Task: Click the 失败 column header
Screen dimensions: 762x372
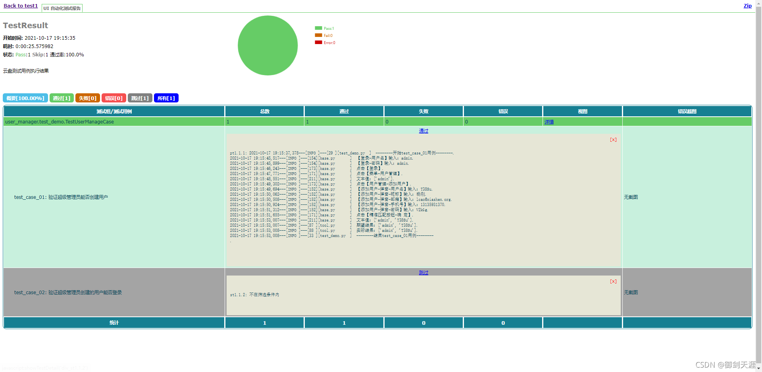Action: coord(423,112)
